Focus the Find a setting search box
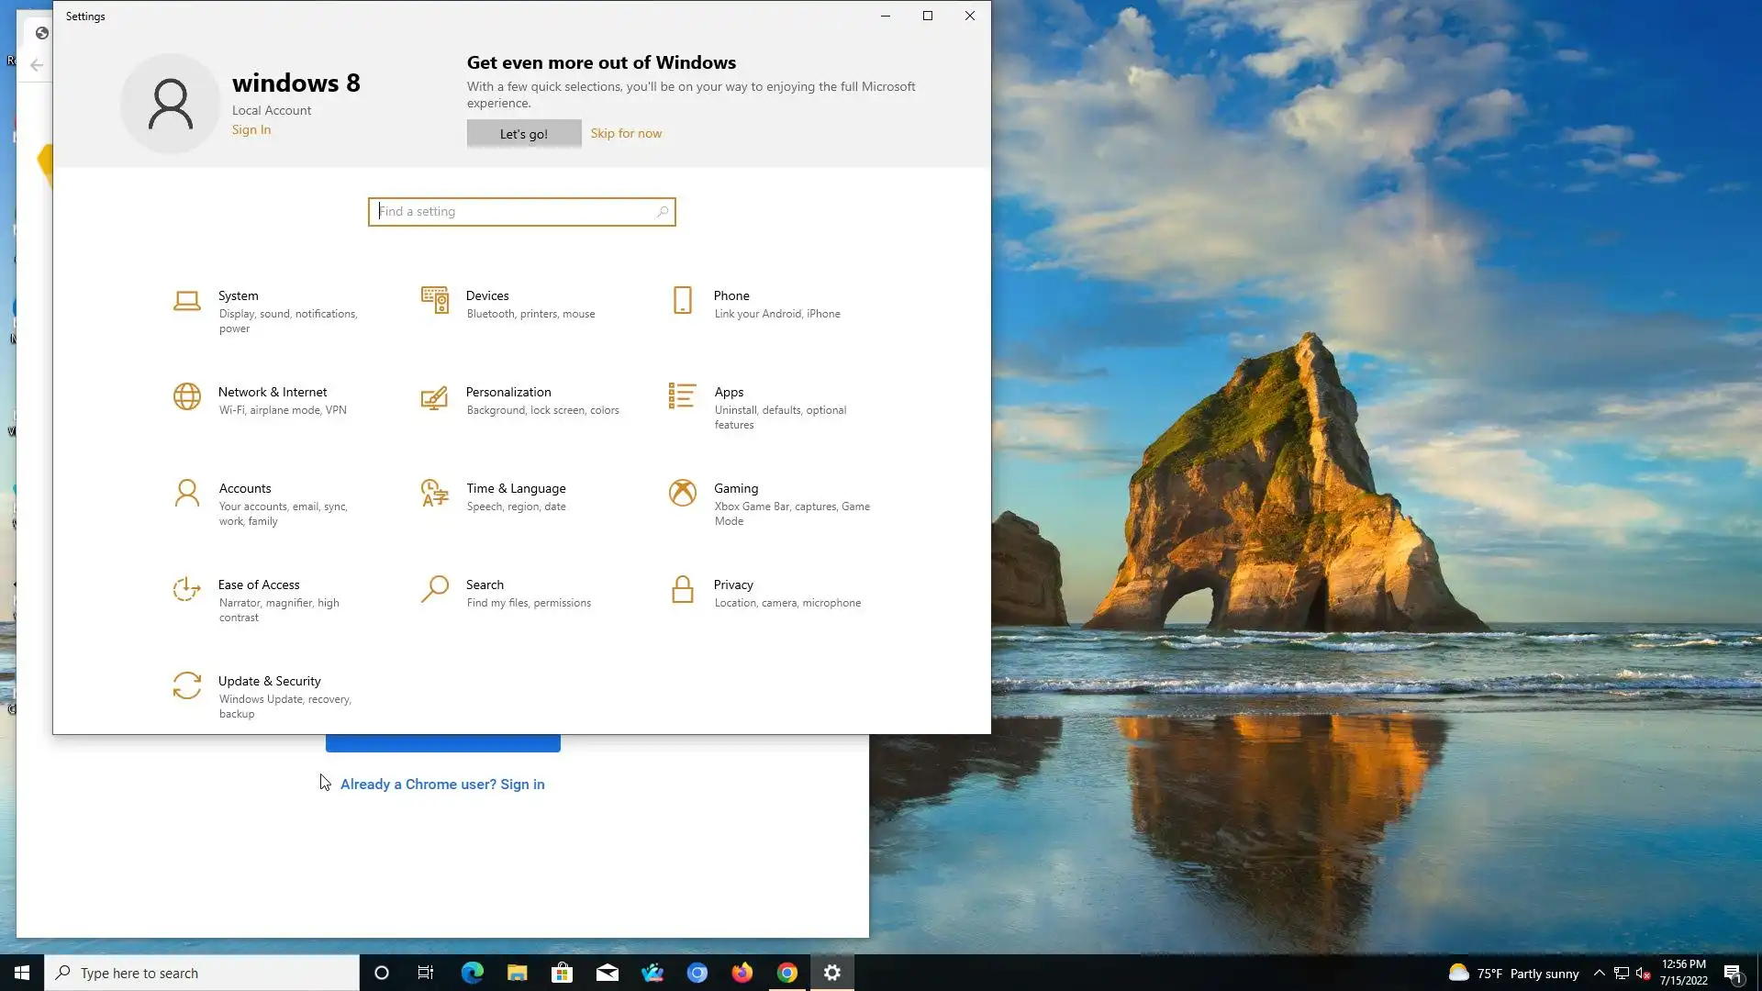Image resolution: width=1762 pixels, height=991 pixels. [x=514, y=212]
